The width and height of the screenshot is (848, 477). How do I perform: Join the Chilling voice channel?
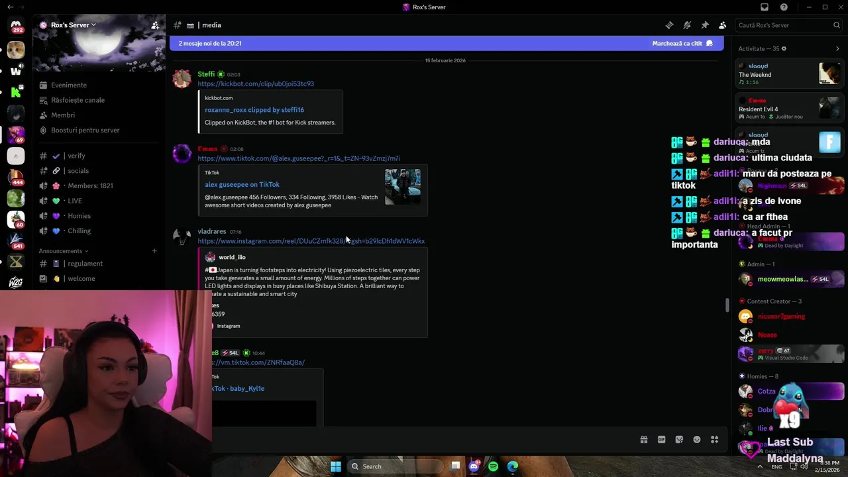(x=99, y=231)
